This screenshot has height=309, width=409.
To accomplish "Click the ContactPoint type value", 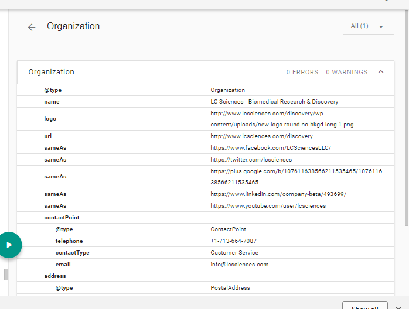I will click(229, 229).
